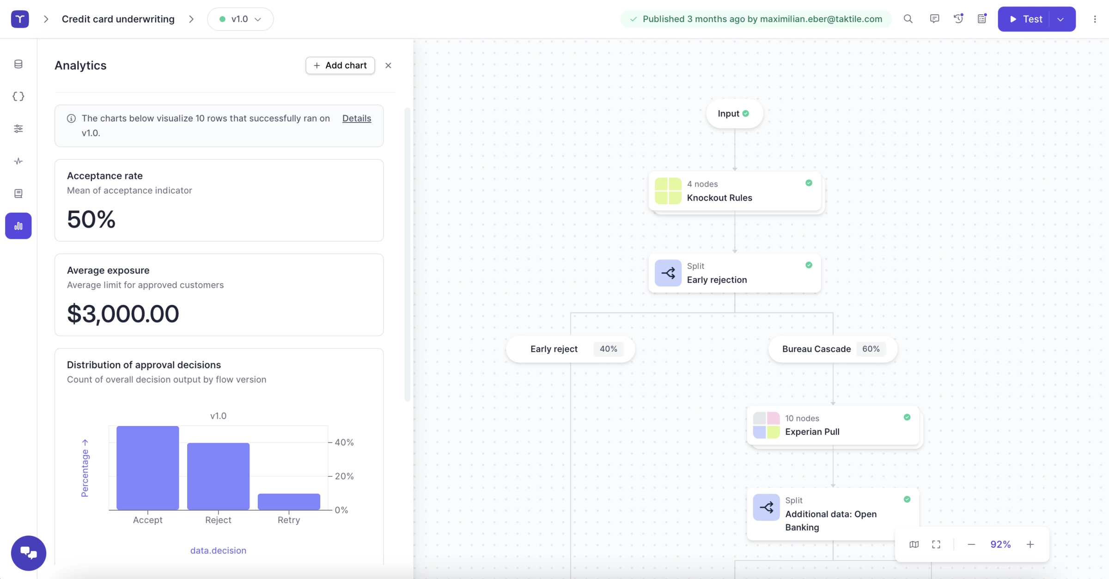Toggle the minimap icon in zoom controls
Viewport: 1109px width, 579px height.
[914, 544]
